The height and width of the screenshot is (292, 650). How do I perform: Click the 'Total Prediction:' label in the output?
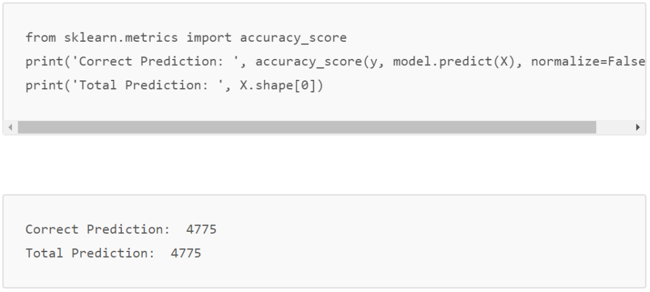(x=90, y=253)
